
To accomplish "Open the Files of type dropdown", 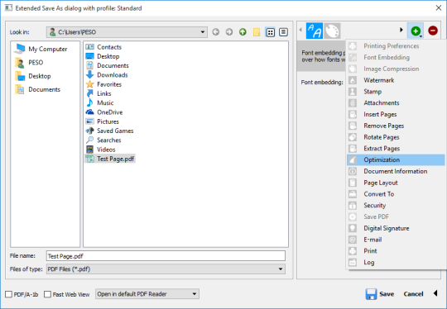I will (281, 269).
